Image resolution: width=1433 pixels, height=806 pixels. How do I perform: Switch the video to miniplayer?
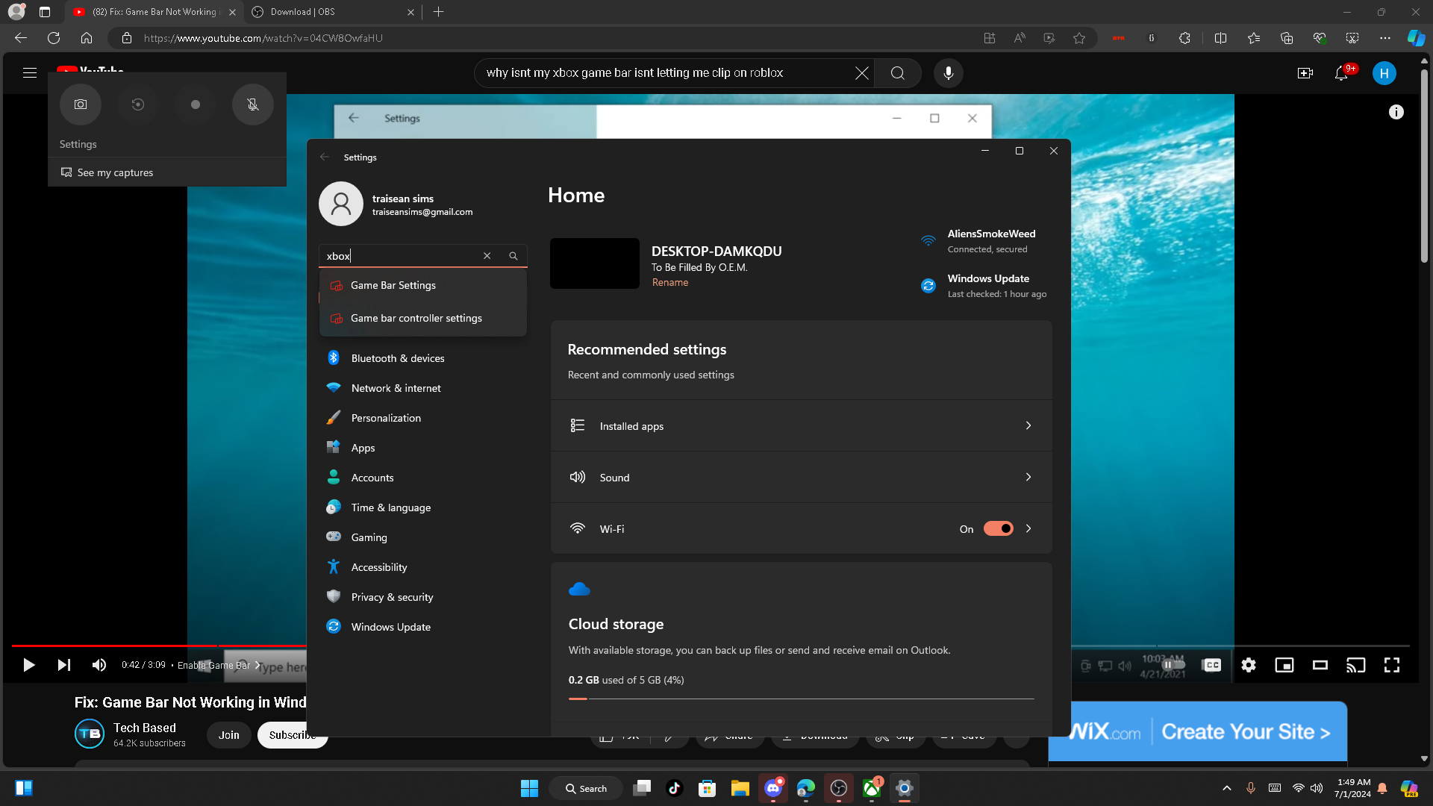click(x=1284, y=665)
